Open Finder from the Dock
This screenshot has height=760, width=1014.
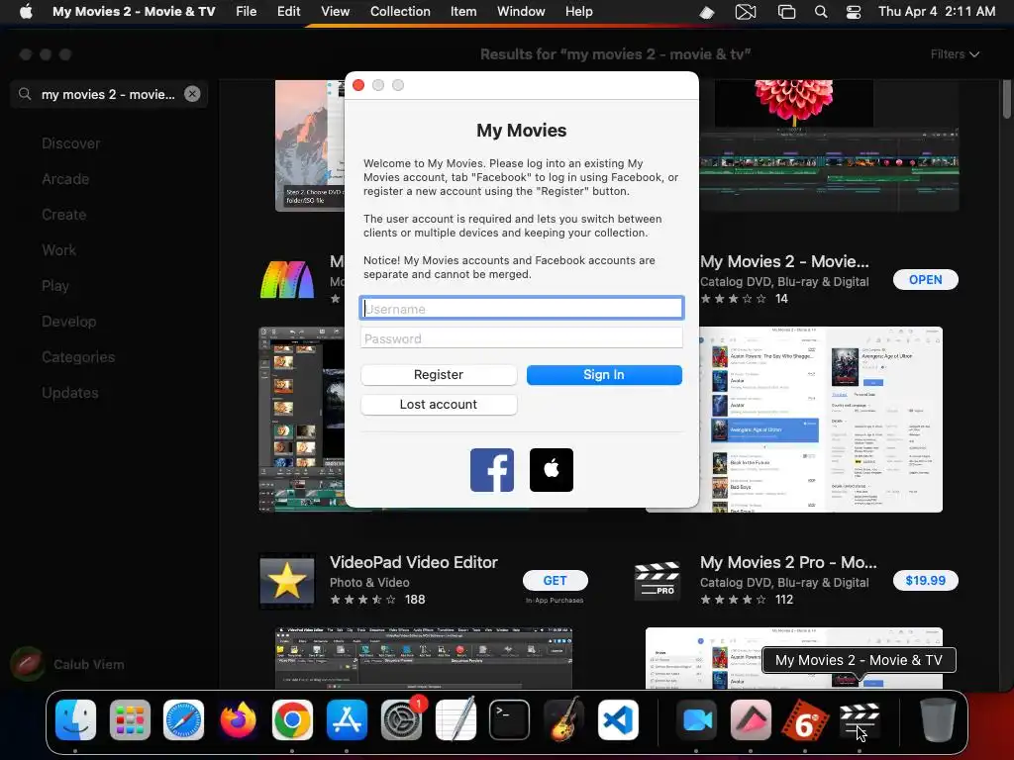pyautogui.click(x=75, y=719)
